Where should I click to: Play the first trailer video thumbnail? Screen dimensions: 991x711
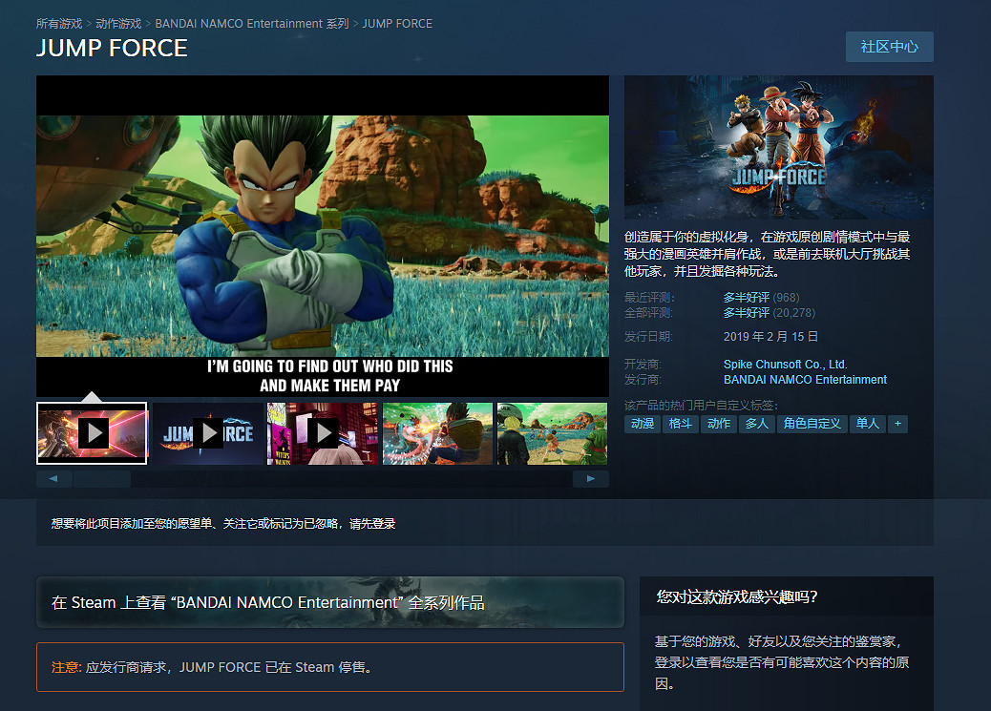pos(92,433)
